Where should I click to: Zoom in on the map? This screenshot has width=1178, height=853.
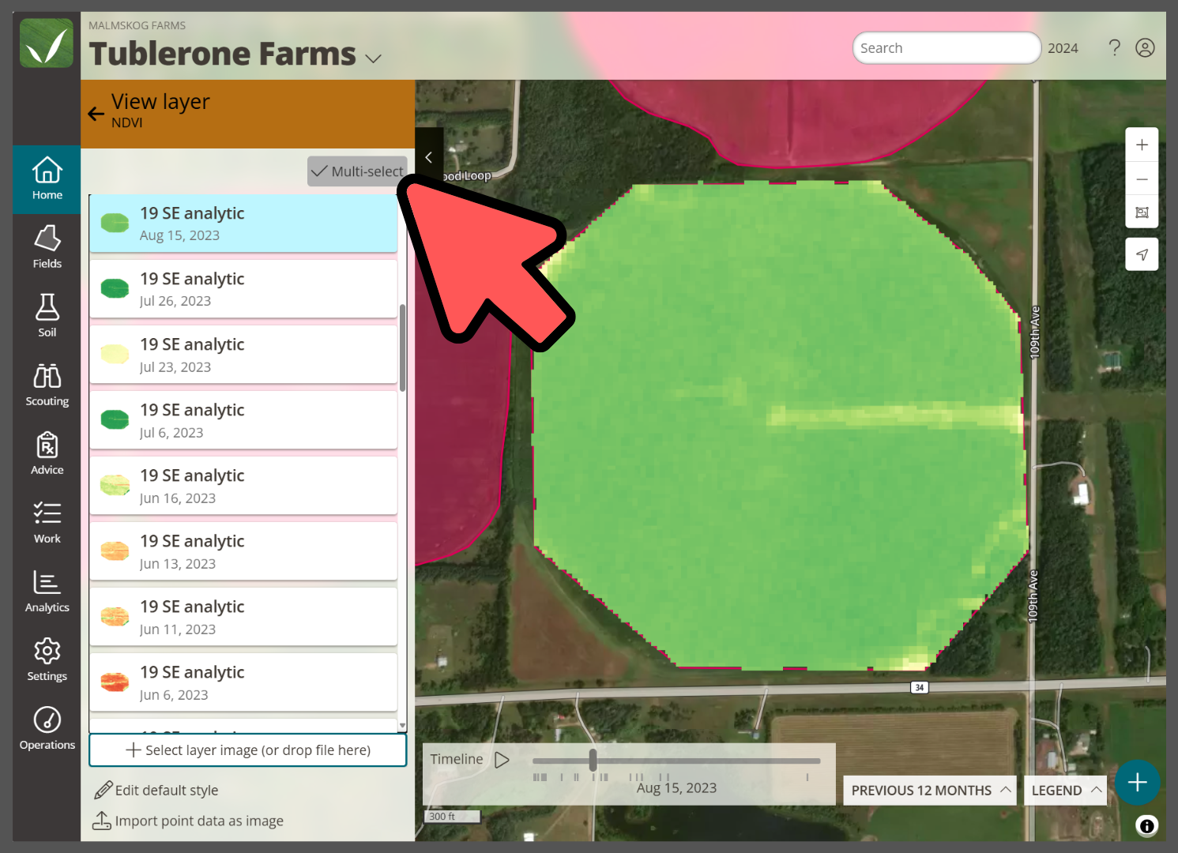(1142, 145)
